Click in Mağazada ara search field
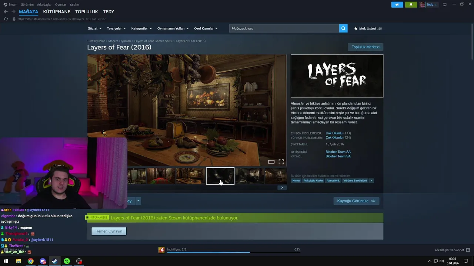 click(284, 28)
